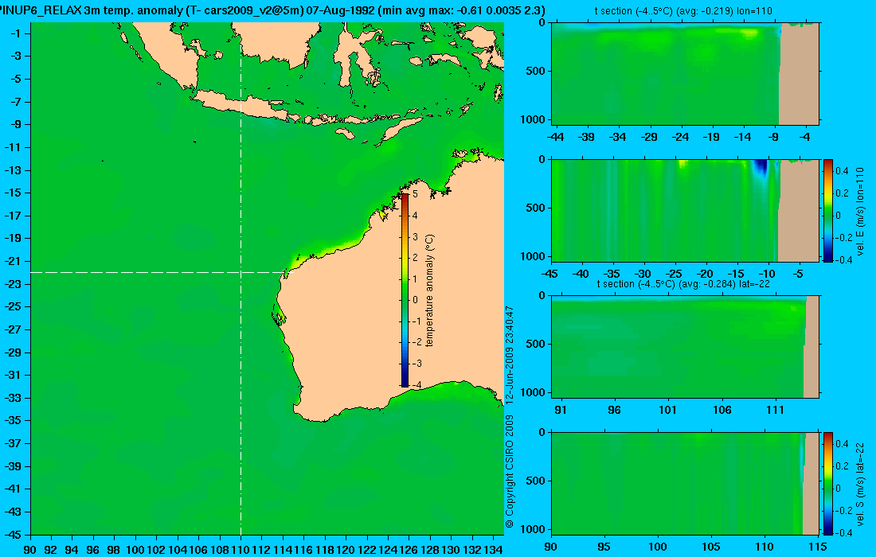Click the 115 tick of bottom velocity section
The width and height of the screenshot is (876, 557).
click(x=817, y=547)
